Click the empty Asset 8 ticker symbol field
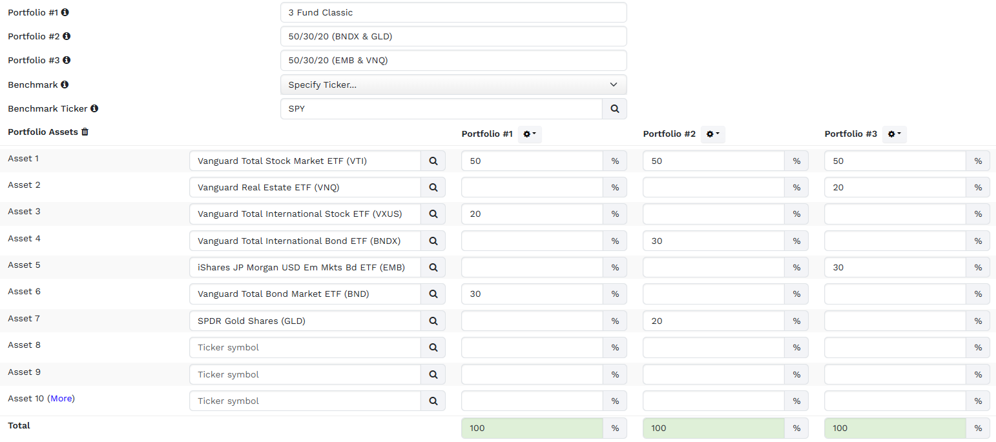996x442 pixels. click(x=305, y=347)
